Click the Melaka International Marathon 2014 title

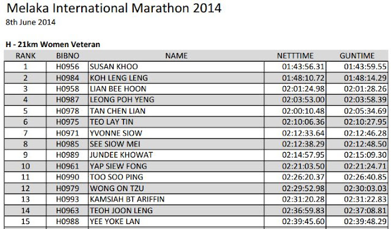114,8
